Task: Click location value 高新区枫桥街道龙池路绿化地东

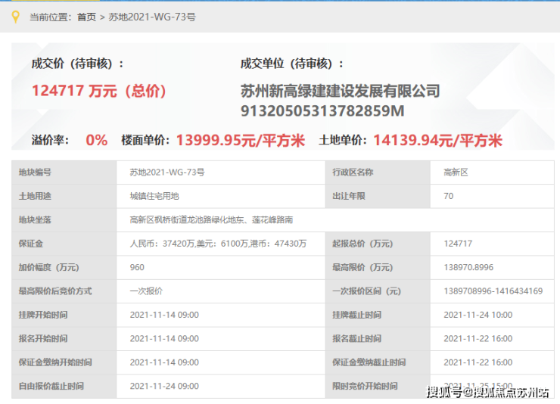Action: tap(186, 220)
